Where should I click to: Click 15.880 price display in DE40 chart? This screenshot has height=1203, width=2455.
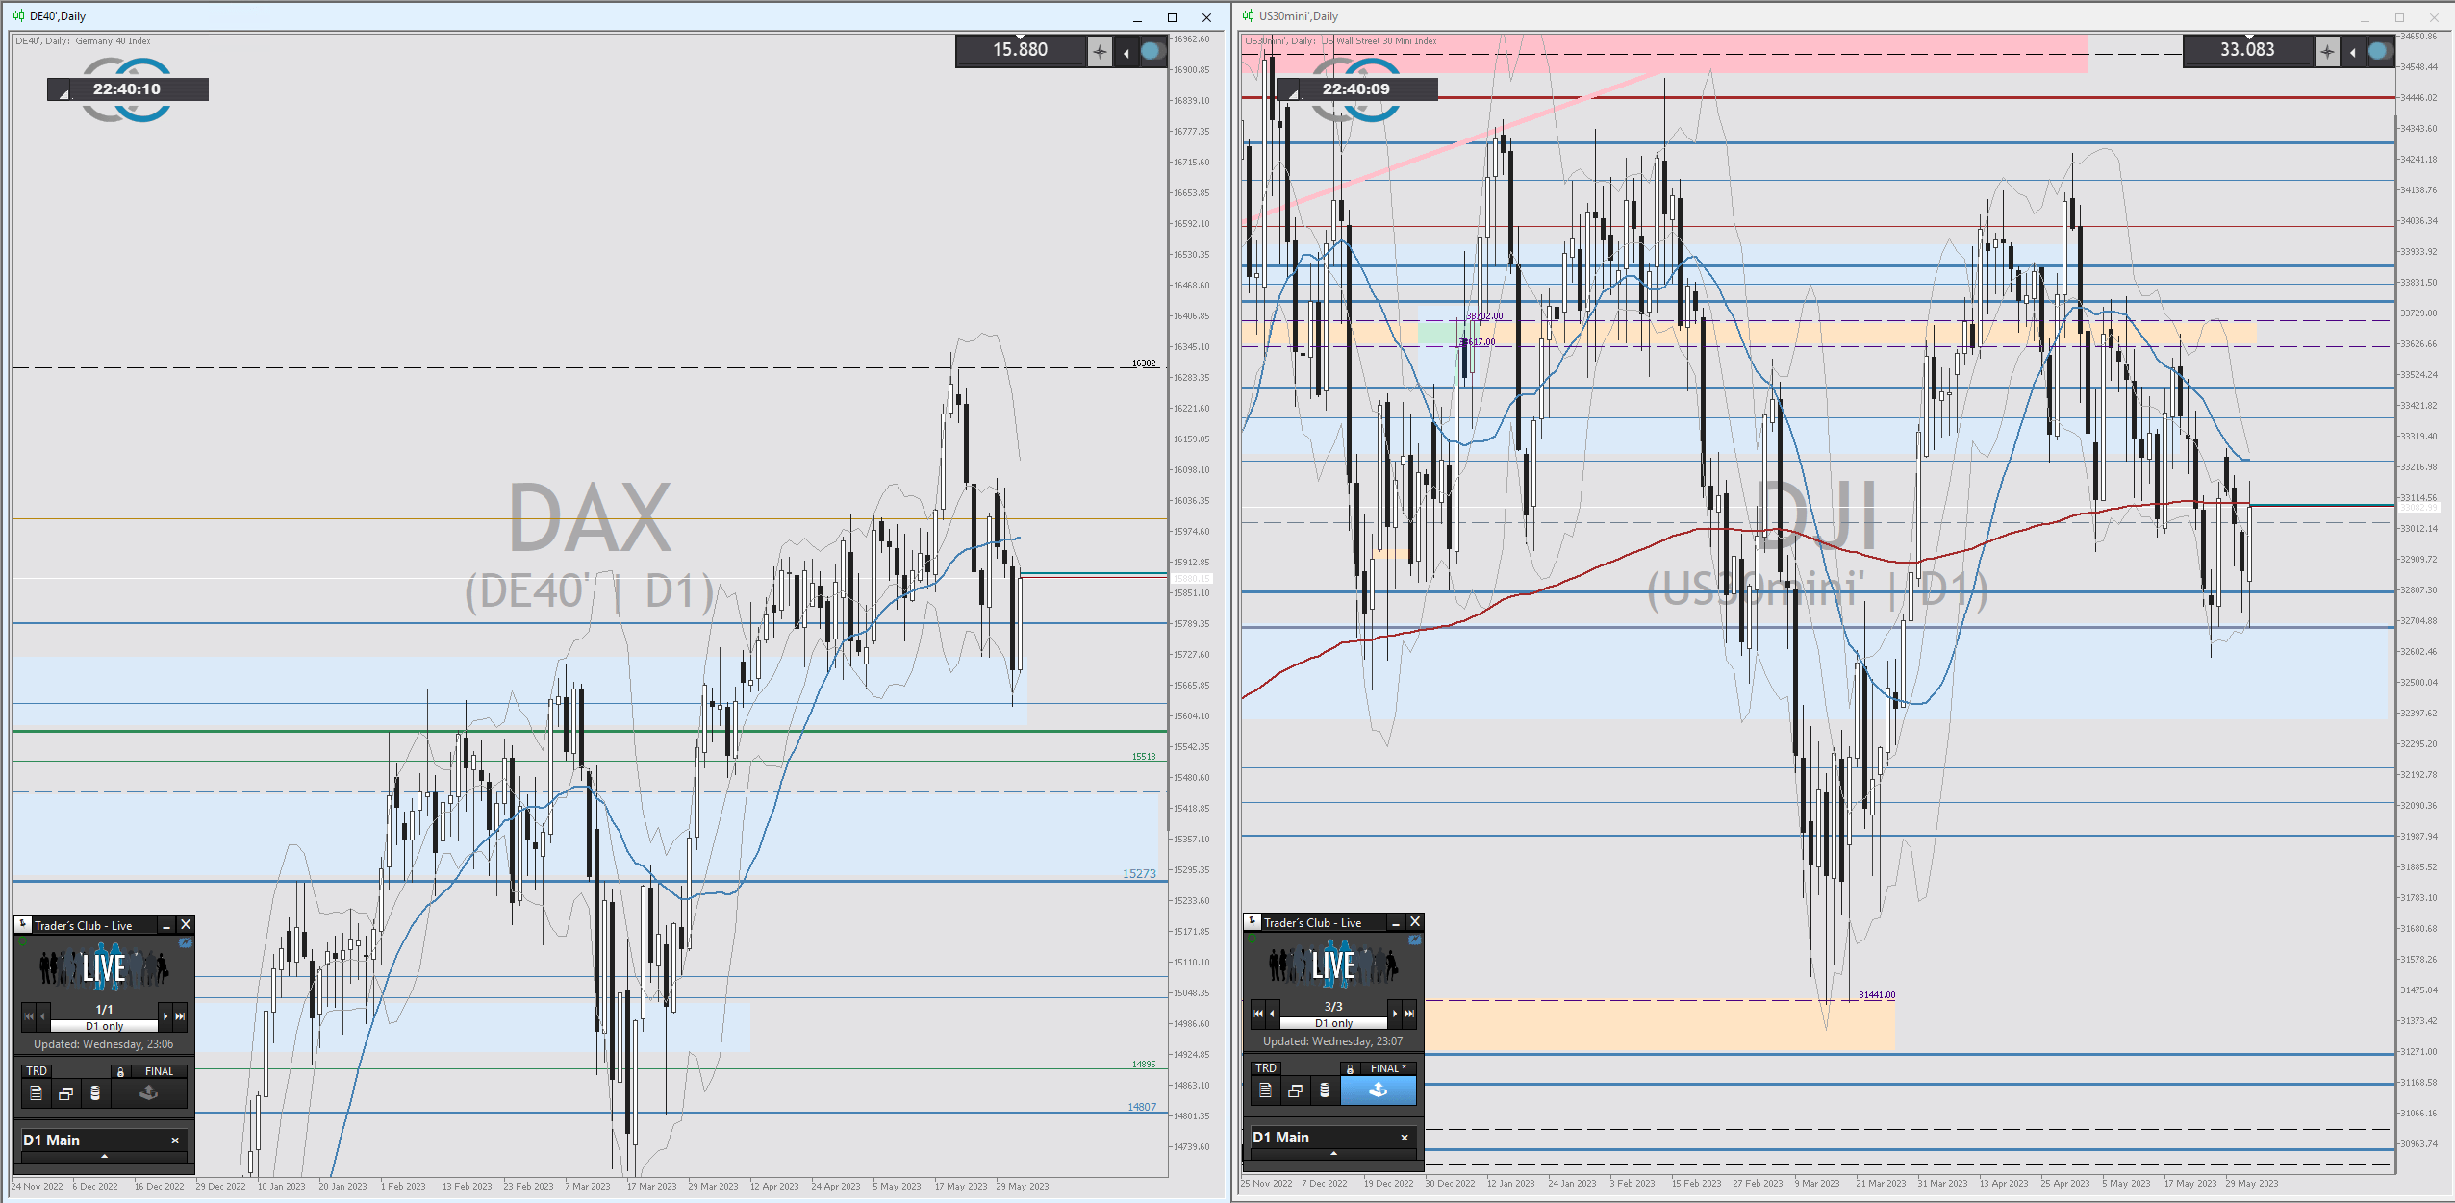(1021, 50)
